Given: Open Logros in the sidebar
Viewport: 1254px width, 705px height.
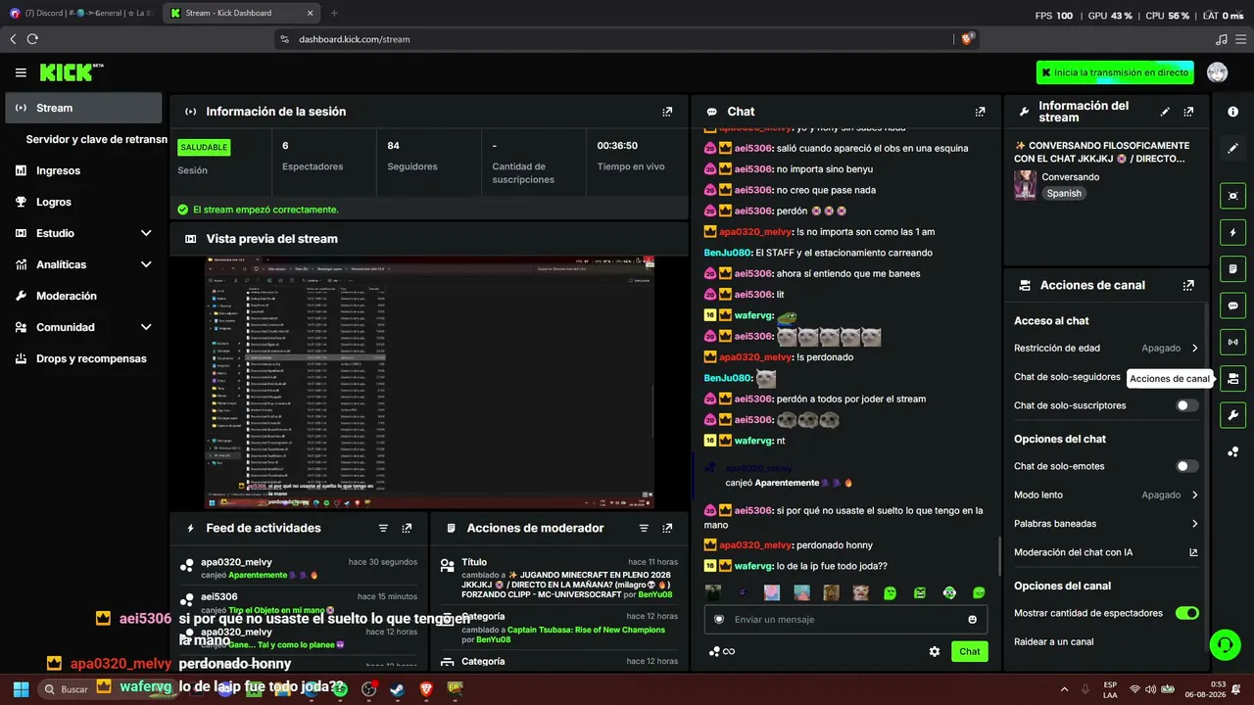Looking at the screenshot, I should coord(82,202).
